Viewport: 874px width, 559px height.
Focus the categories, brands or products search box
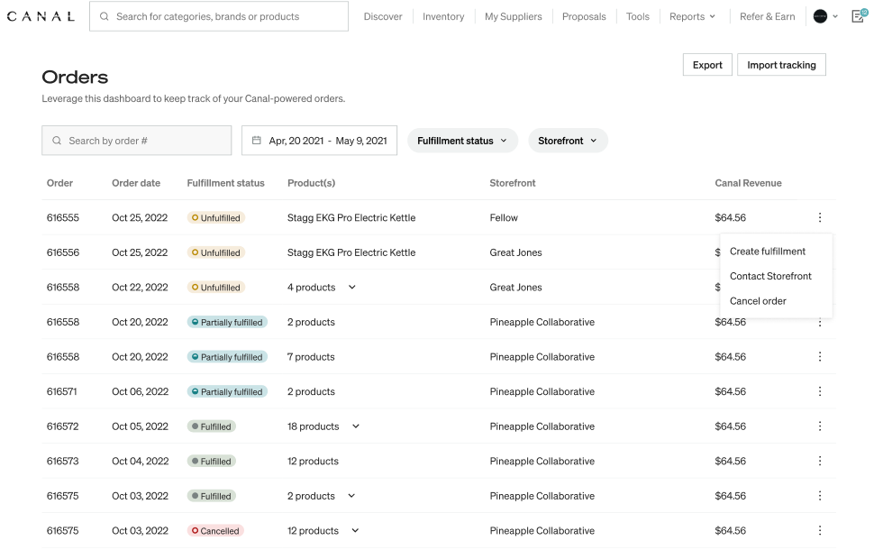pyautogui.click(x=219, y=16)
